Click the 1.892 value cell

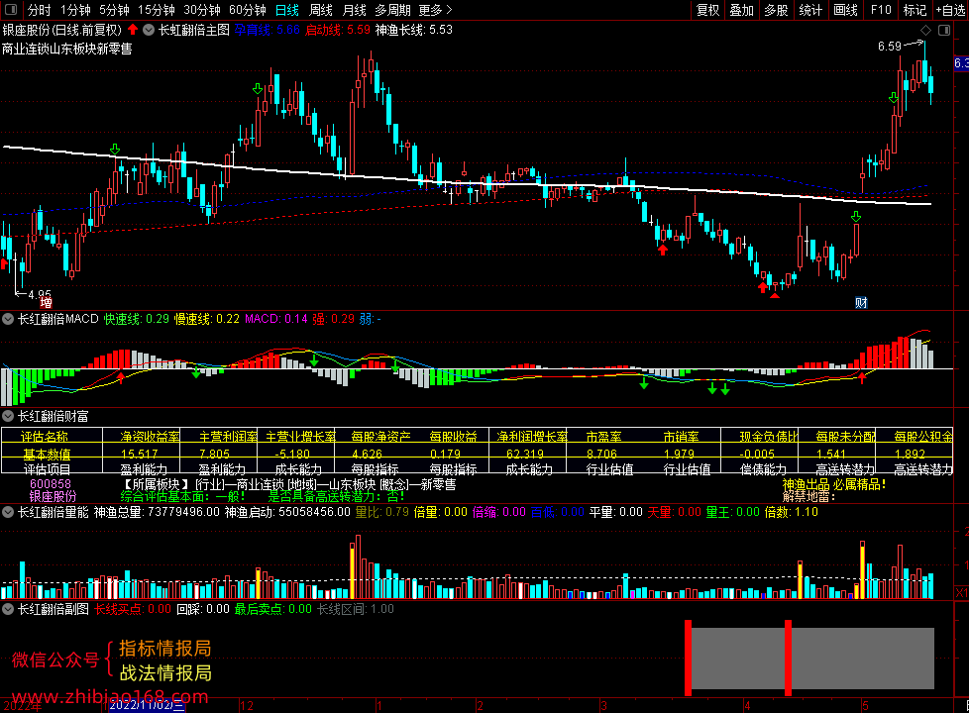[x=911, y=454]
